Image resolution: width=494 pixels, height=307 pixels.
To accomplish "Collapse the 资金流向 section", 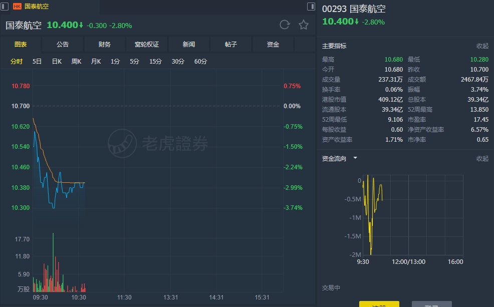I will (482, 159).
